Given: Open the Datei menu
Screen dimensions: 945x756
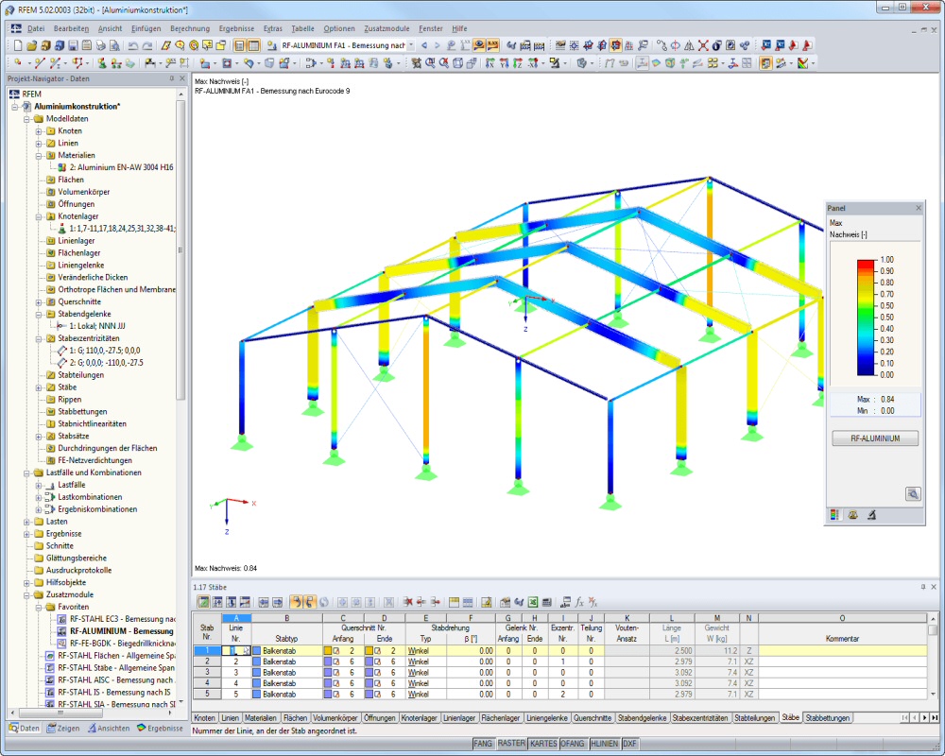Looking at the screenshot, I should point(36,28).
